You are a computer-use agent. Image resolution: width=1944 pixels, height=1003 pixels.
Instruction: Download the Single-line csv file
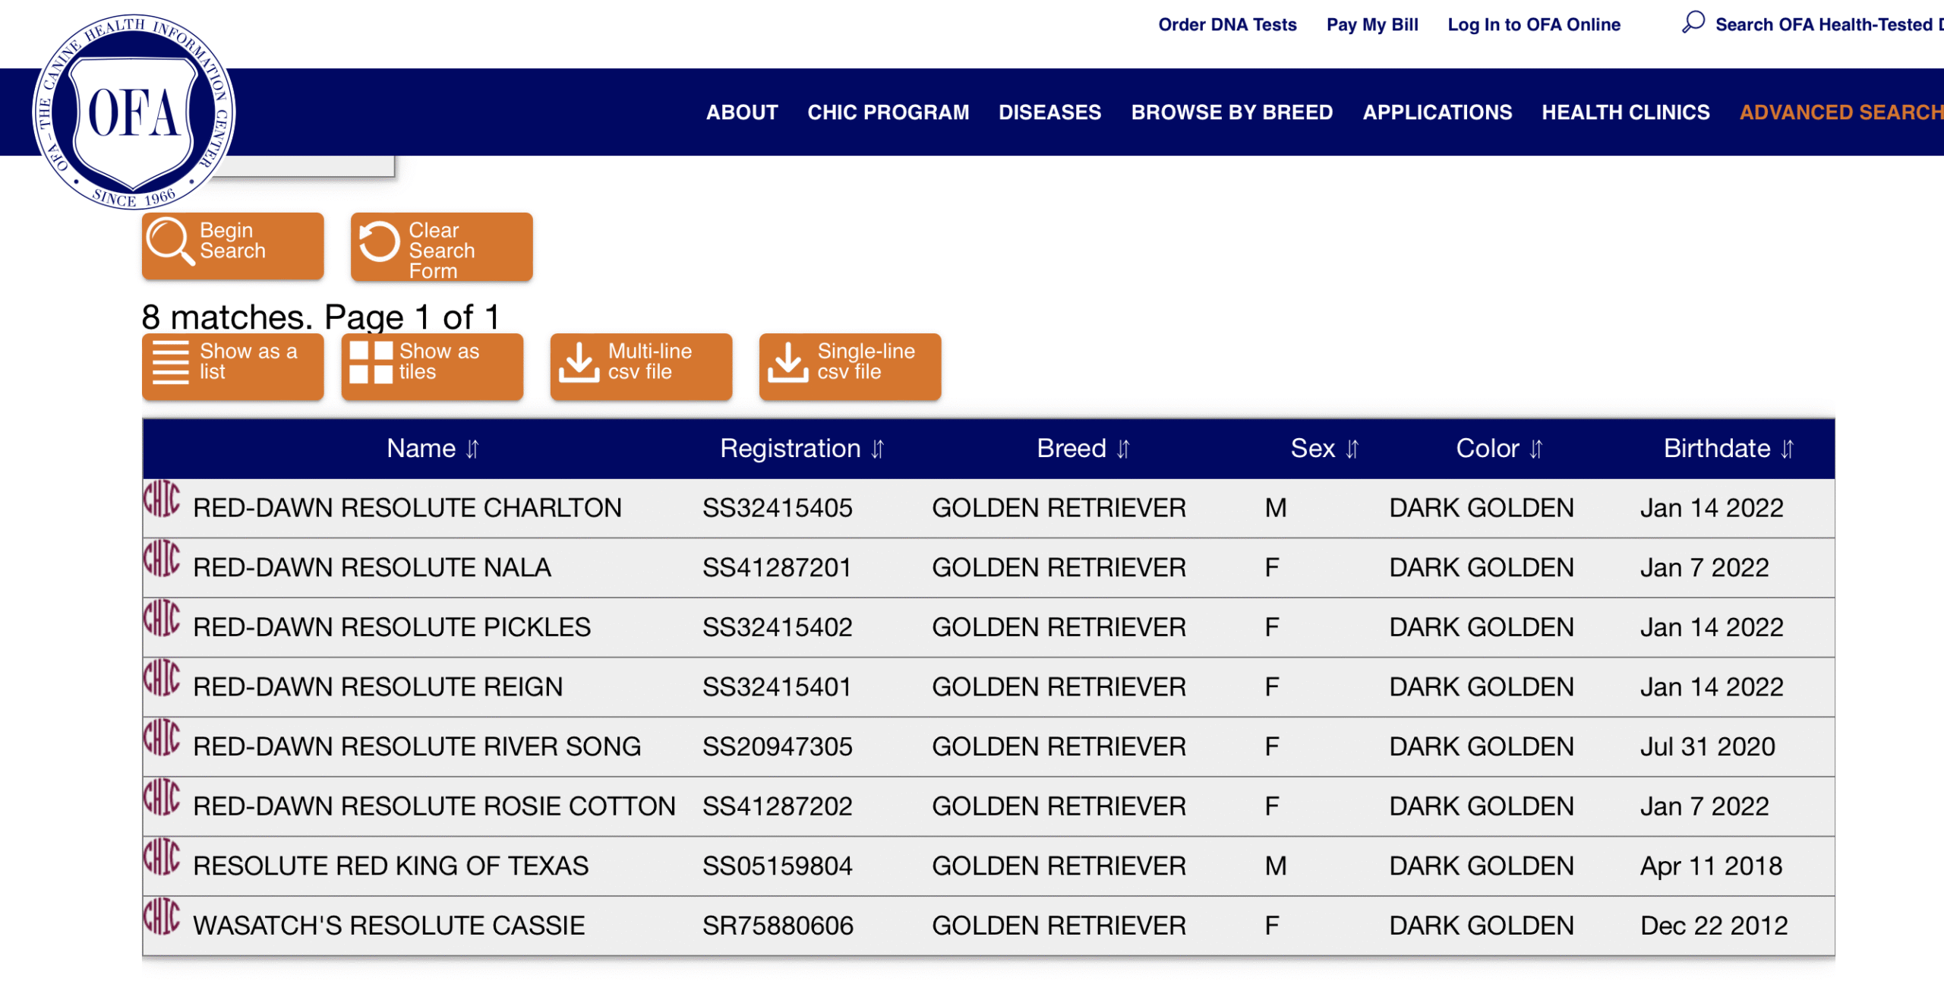click(x=850, y=366)
